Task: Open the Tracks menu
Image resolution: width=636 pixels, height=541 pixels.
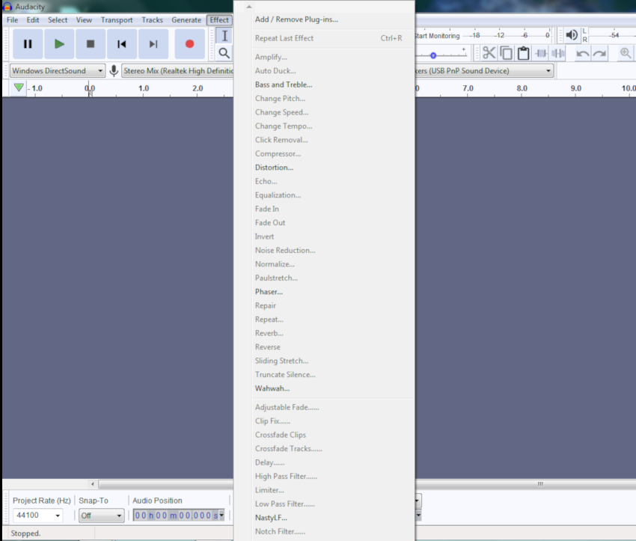Action: (152, 20)
